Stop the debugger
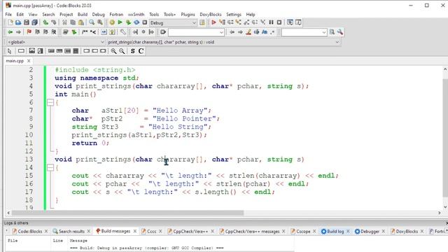448x252 pixels. [279, 22]
